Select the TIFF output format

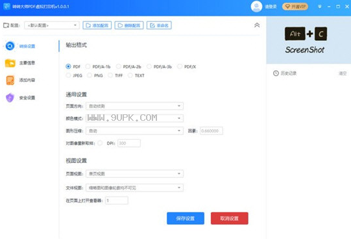point(110,75)
